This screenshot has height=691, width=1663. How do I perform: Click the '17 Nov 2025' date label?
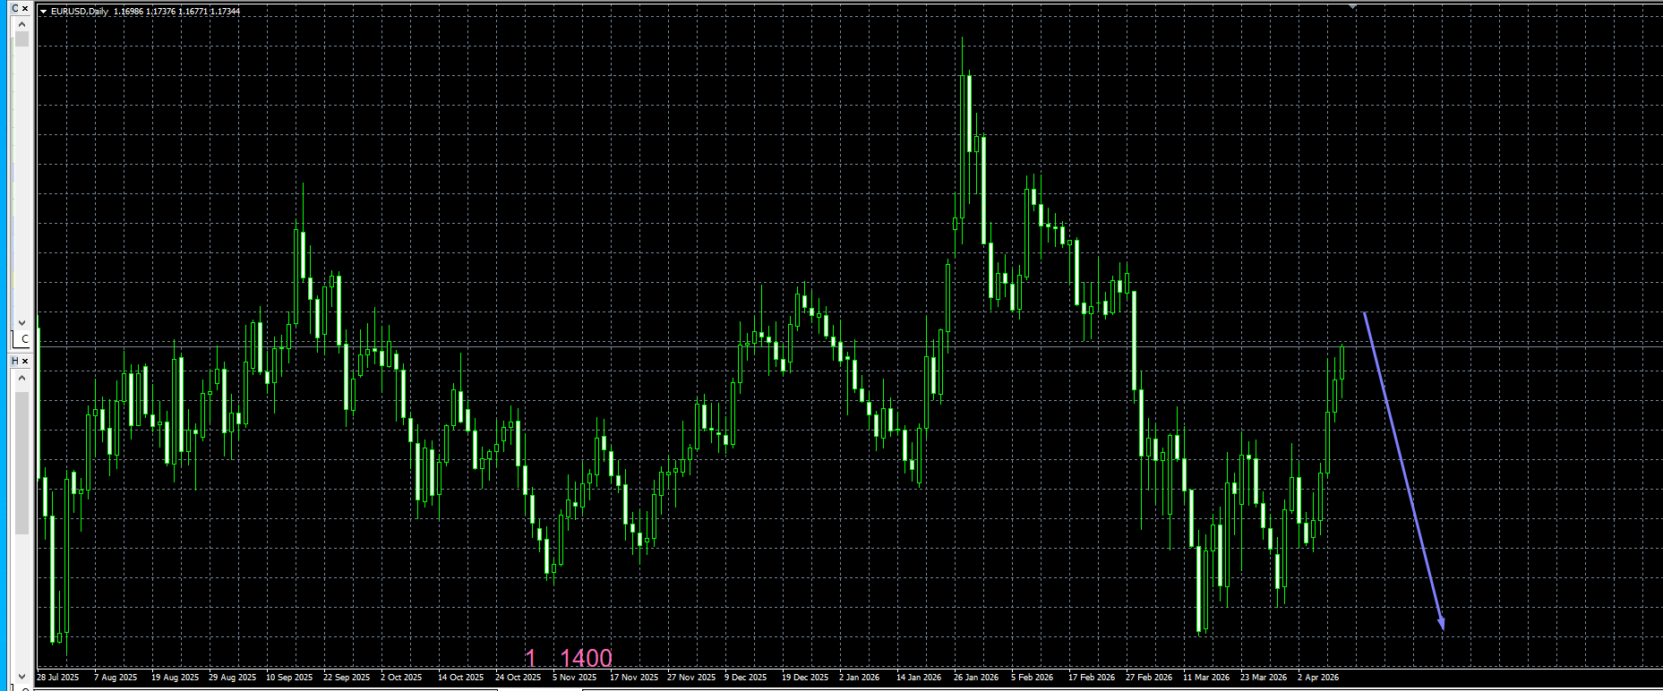pos(634,678)
